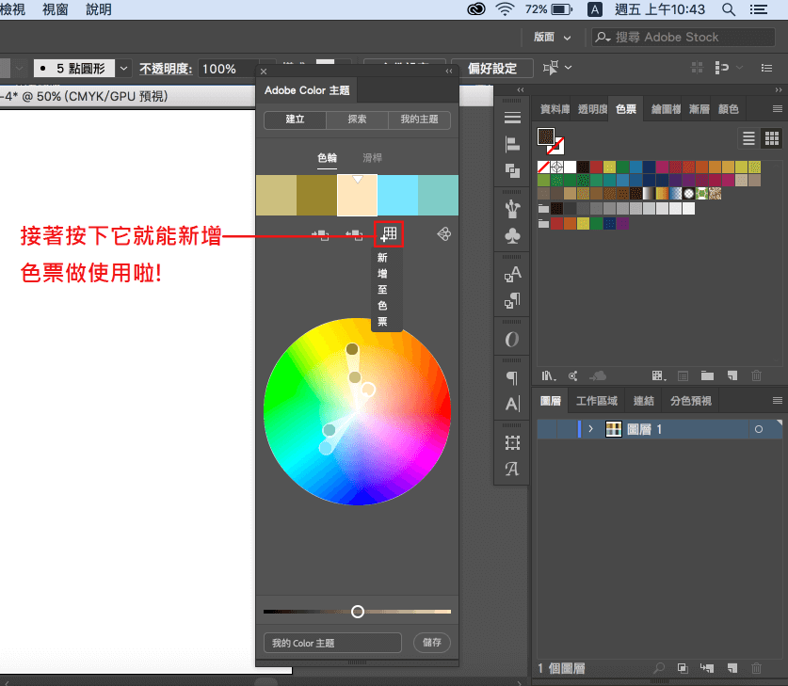Click Create New Layer icon in Layers panel
This screenshot has height=686, width=788.
point(732,668)
